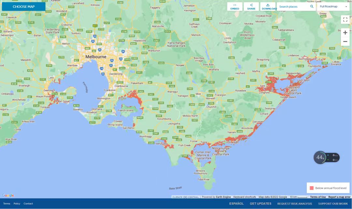Click Lerderderg State Park label
This screenshot has width=352, height=209.
52,31
